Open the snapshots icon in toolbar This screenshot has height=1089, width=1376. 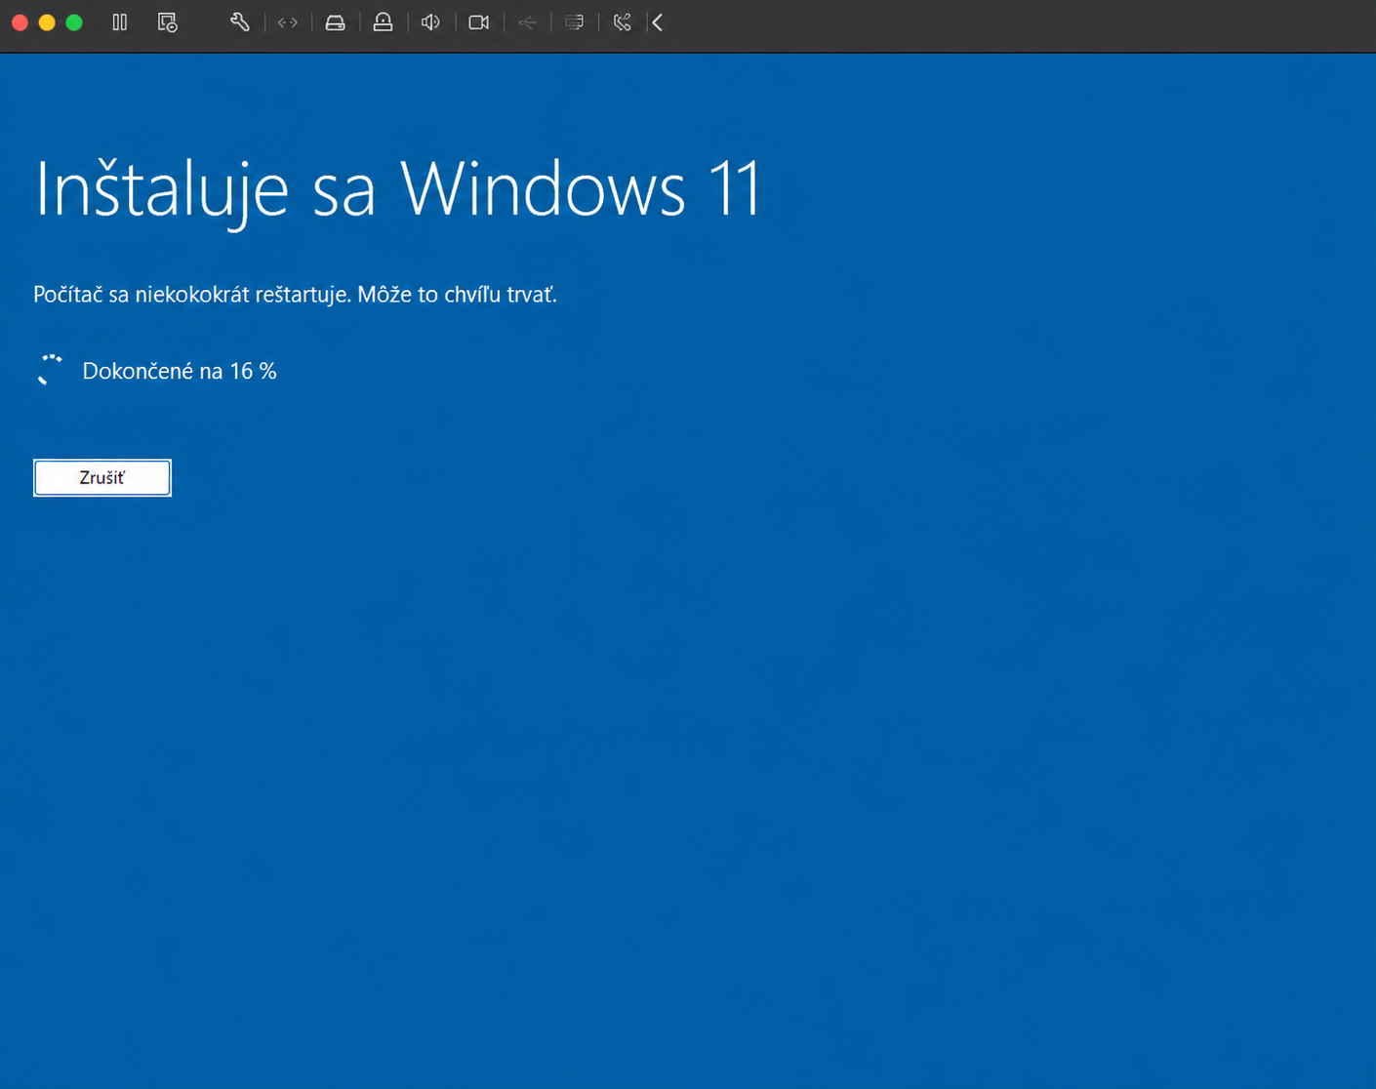[168, 22]
